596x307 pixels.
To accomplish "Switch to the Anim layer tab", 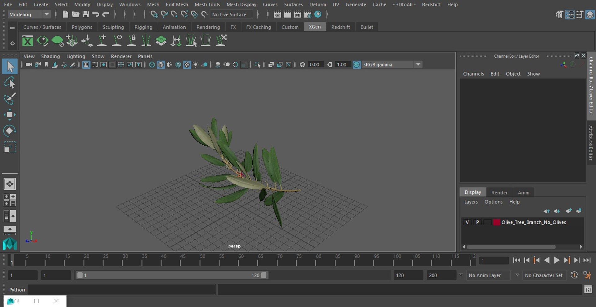I will (523, 192).
